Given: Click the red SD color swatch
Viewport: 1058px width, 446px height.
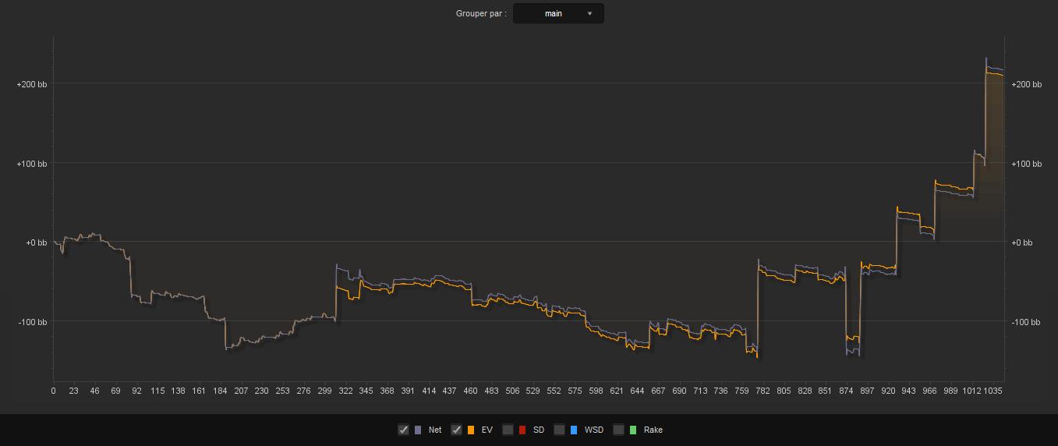Looking at the screenshot, I should click(522, 430).
